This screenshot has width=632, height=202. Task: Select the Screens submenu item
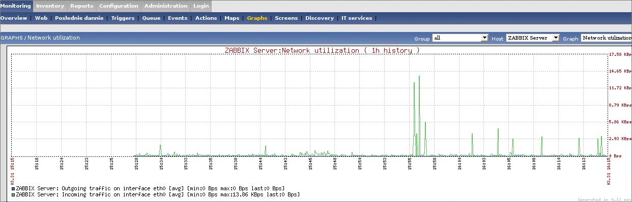[286, 18]
